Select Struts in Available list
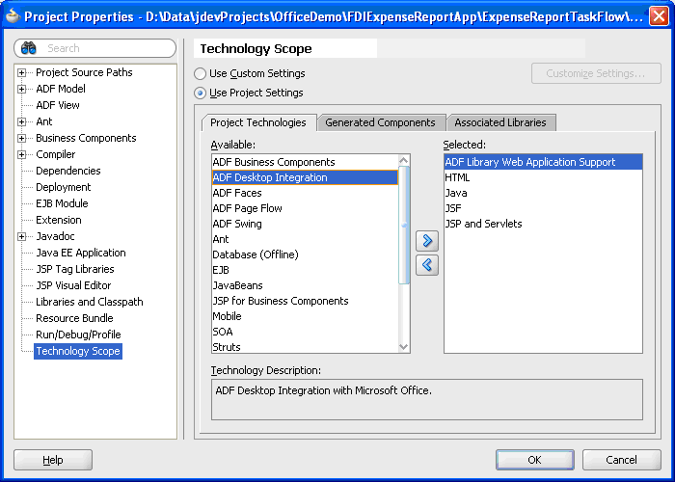675x482 pixels. click(306, 347)
